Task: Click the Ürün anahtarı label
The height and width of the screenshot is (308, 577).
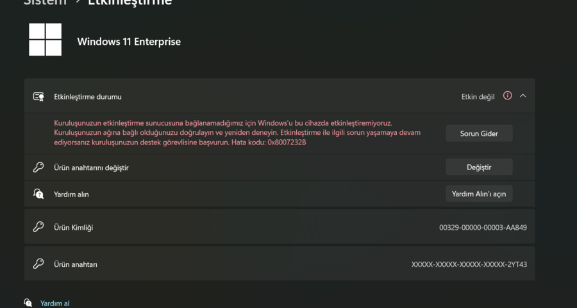Action: pyautogui.click(x=76, y=264)
